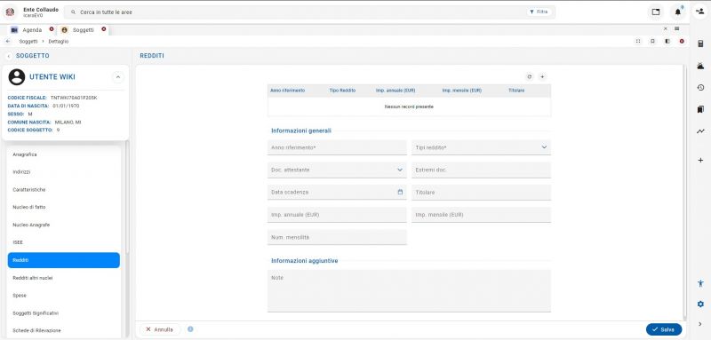The height and width of the screenshot is (340, 711).
Task: Open ISEE in the side menu
Action: tap(64, 242)
